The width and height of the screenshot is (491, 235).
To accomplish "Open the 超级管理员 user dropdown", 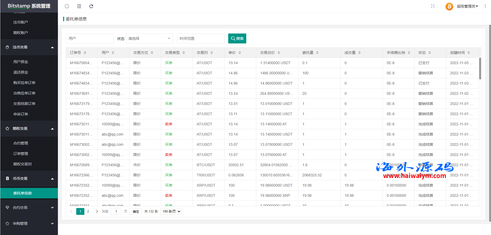I will tap(467, 6).
